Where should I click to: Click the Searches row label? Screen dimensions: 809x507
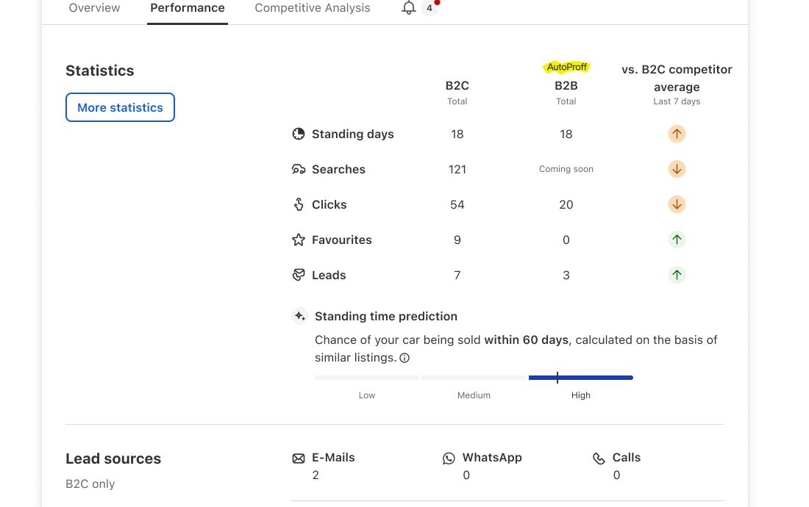tap(338, 169)
